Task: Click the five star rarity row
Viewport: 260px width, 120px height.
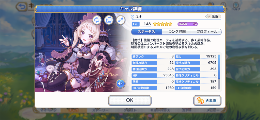Action: (162, 24)
